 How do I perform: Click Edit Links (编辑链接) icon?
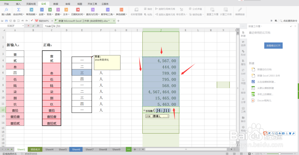click(x=240, y=10)
